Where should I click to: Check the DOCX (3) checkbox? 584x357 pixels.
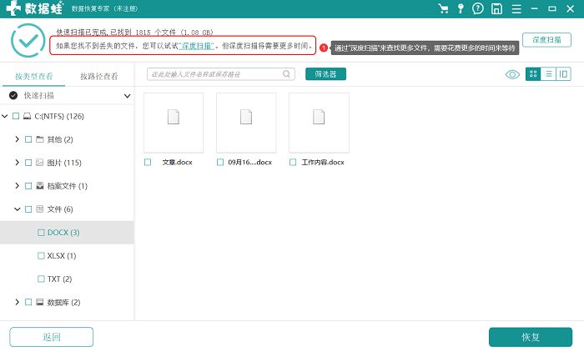click(41, 232)
